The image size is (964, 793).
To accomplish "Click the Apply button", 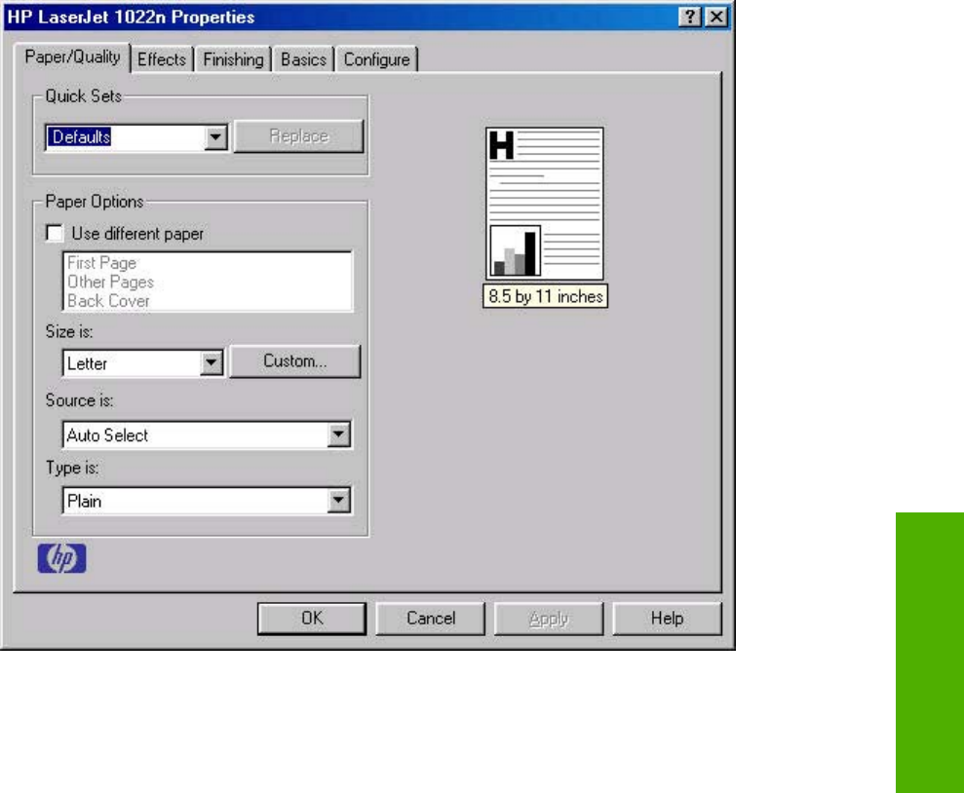I will pyautogui.click(x=549, y=619).
